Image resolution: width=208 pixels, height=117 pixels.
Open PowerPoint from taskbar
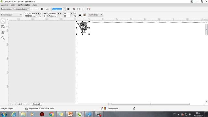[70, 114]
